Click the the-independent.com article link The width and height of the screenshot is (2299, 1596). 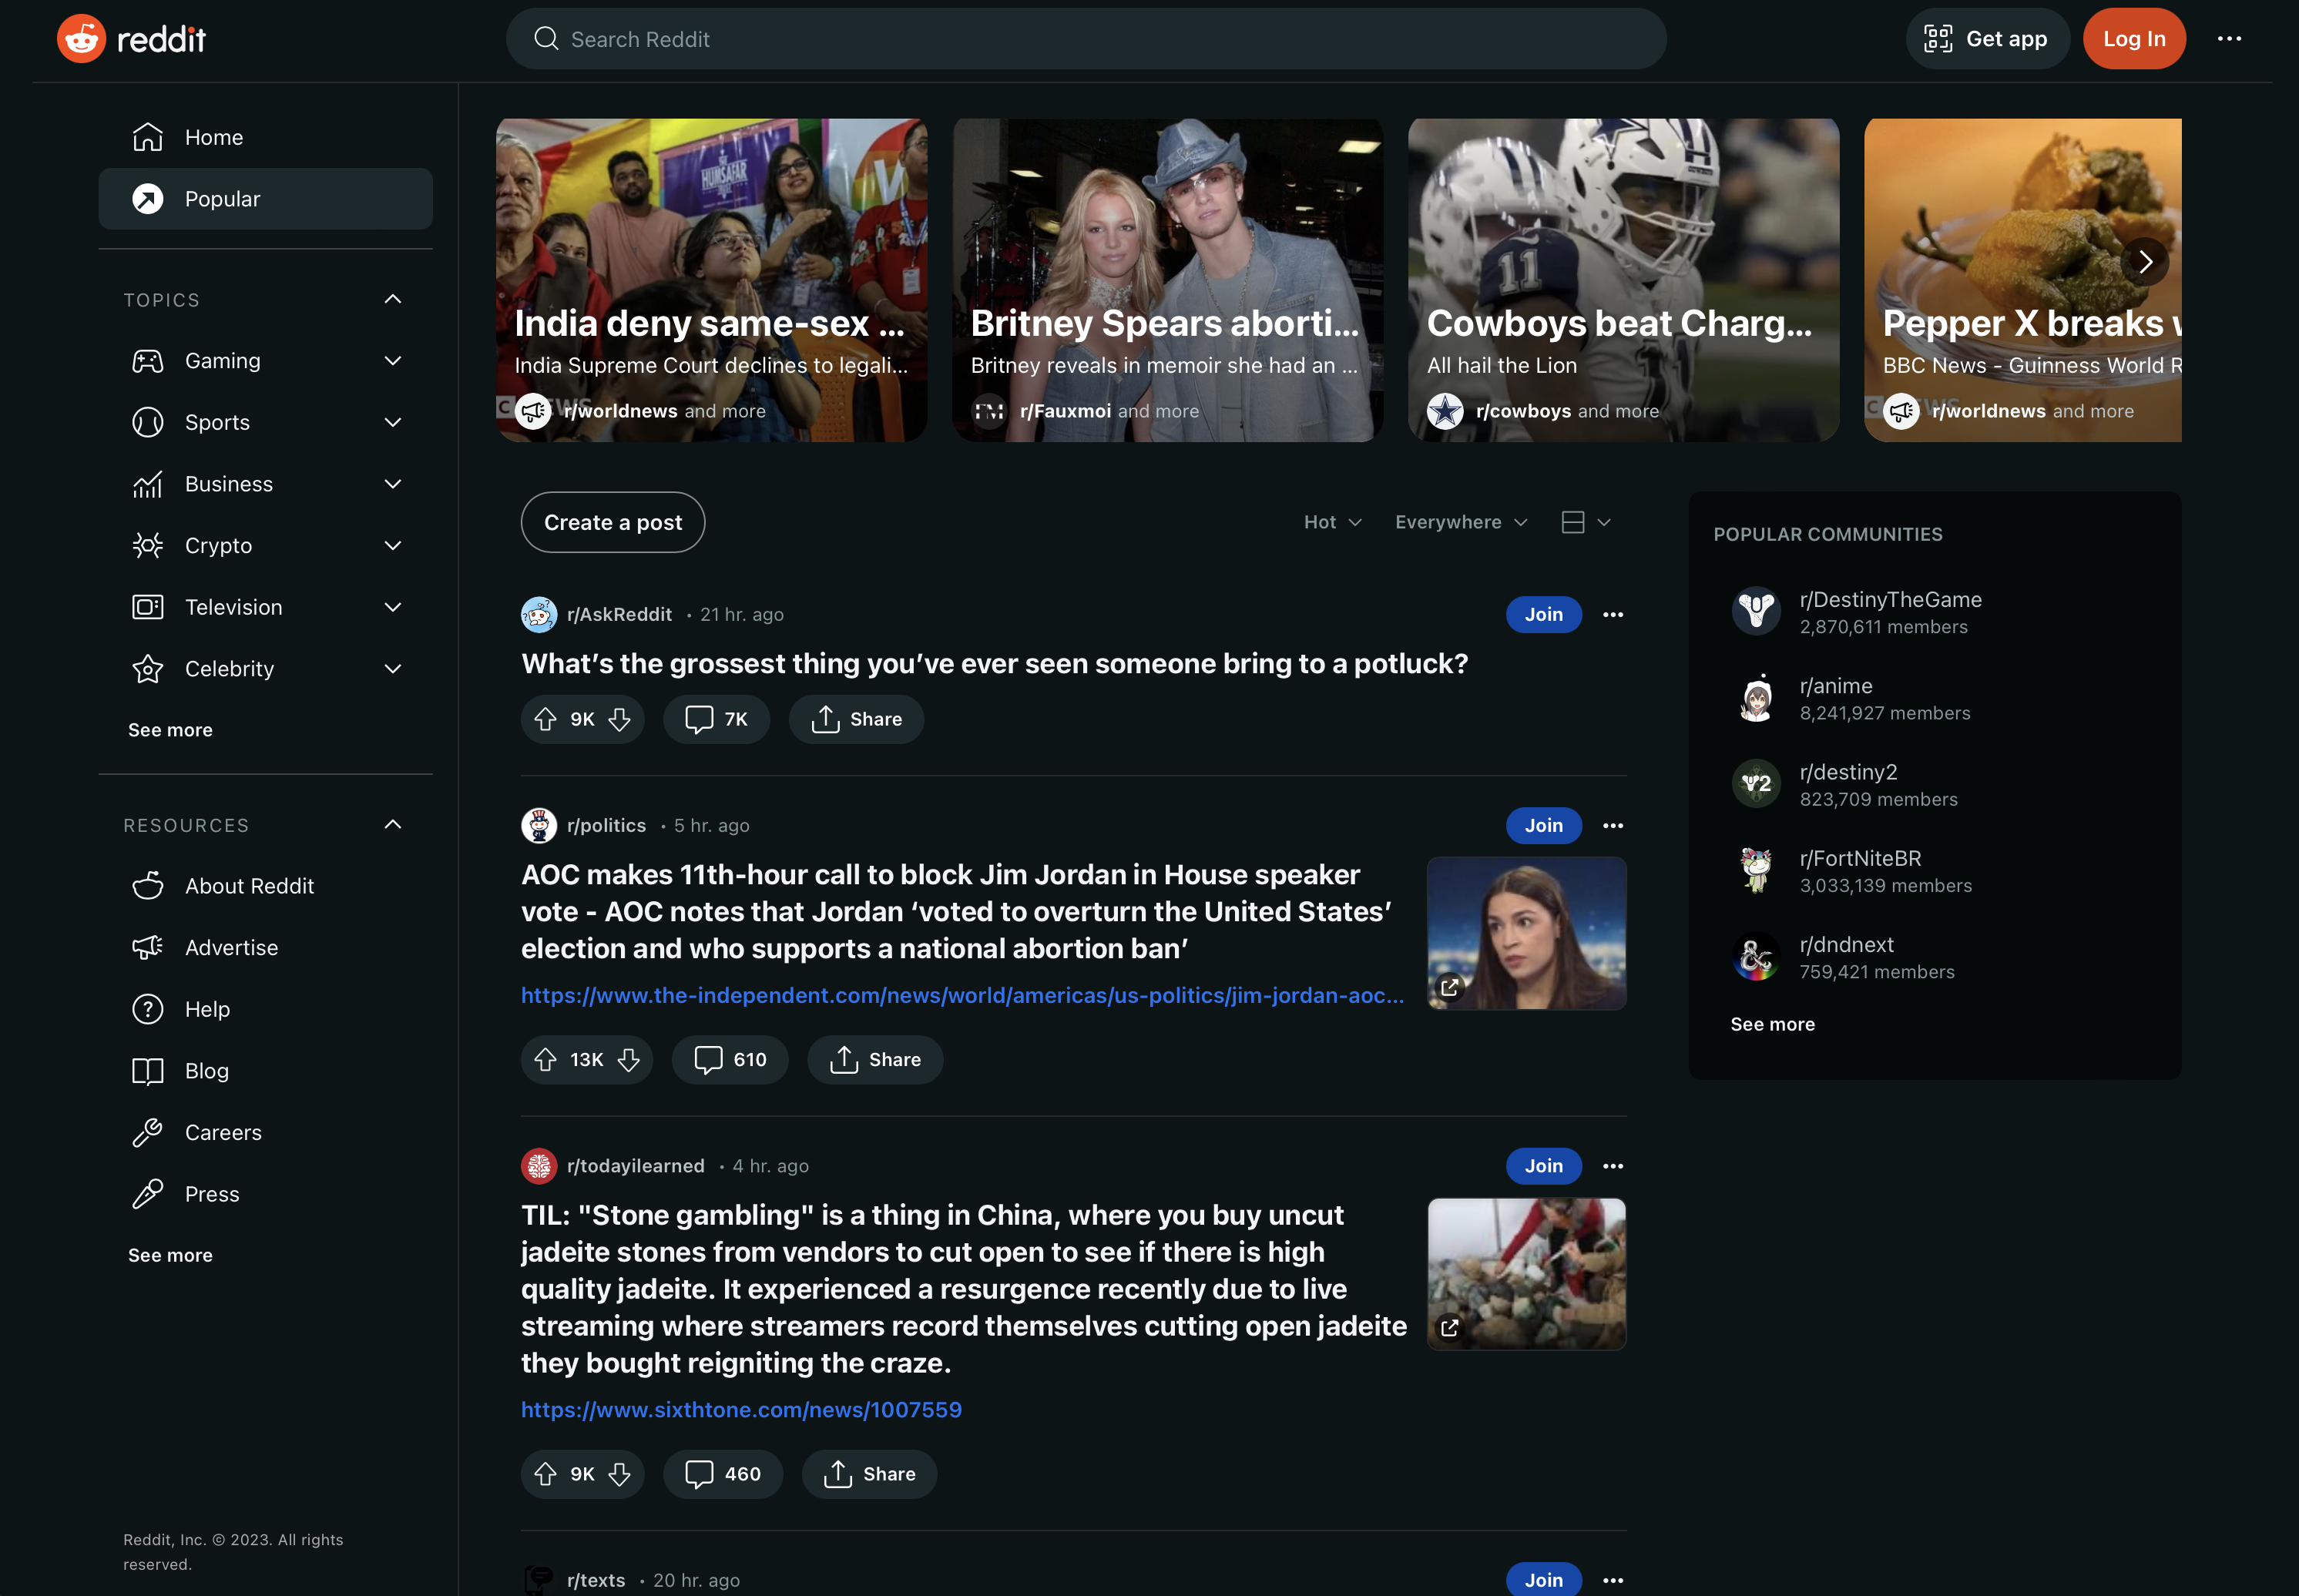click(x=962, y=996)
